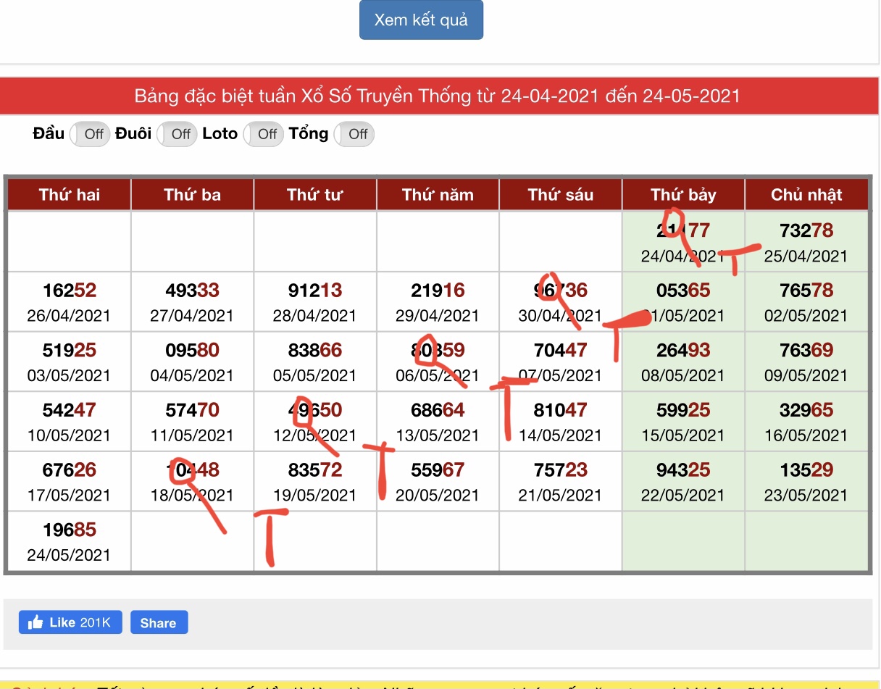Select the Thứ bảy column header
This screenshot has height=689, width=881.
coord(683,194)
